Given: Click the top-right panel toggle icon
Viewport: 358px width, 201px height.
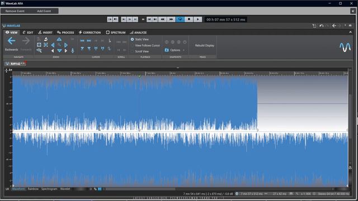Looking at the screenshot, I should pos(353,11).
